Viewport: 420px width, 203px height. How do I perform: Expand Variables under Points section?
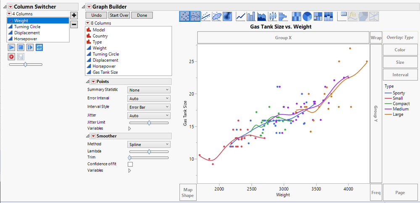129,128
